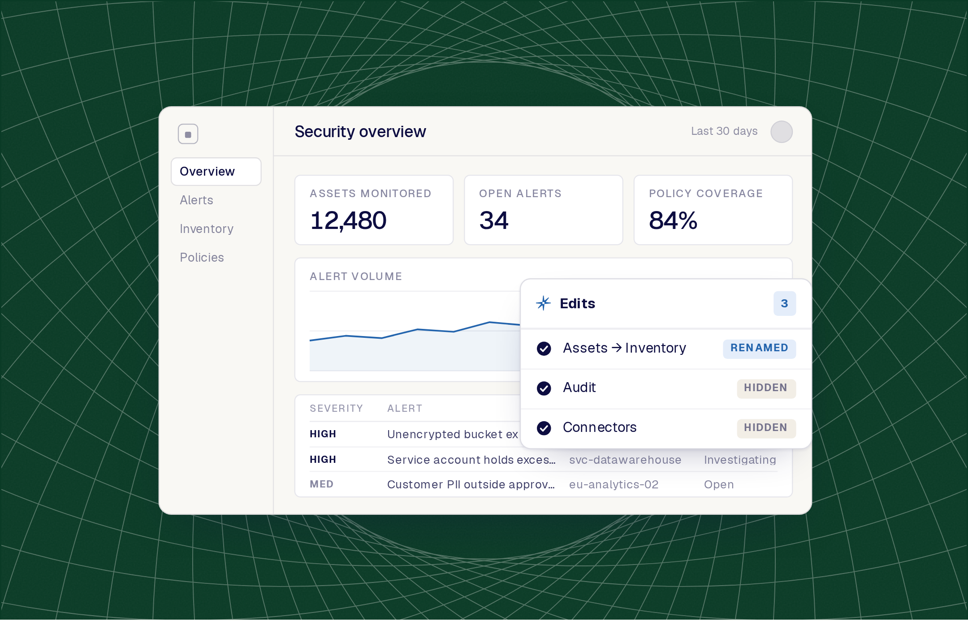The image size is (968, 621).
Task: Click the Assets → Inventory edit label
Action: tap(624, 348)
